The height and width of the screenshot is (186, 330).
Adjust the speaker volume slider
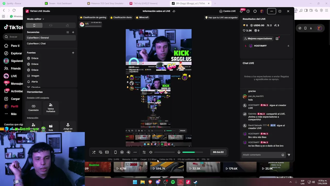click(x=164, y=152)
